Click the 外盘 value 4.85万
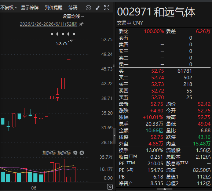The image size is (212, 191). coord(156,144)
